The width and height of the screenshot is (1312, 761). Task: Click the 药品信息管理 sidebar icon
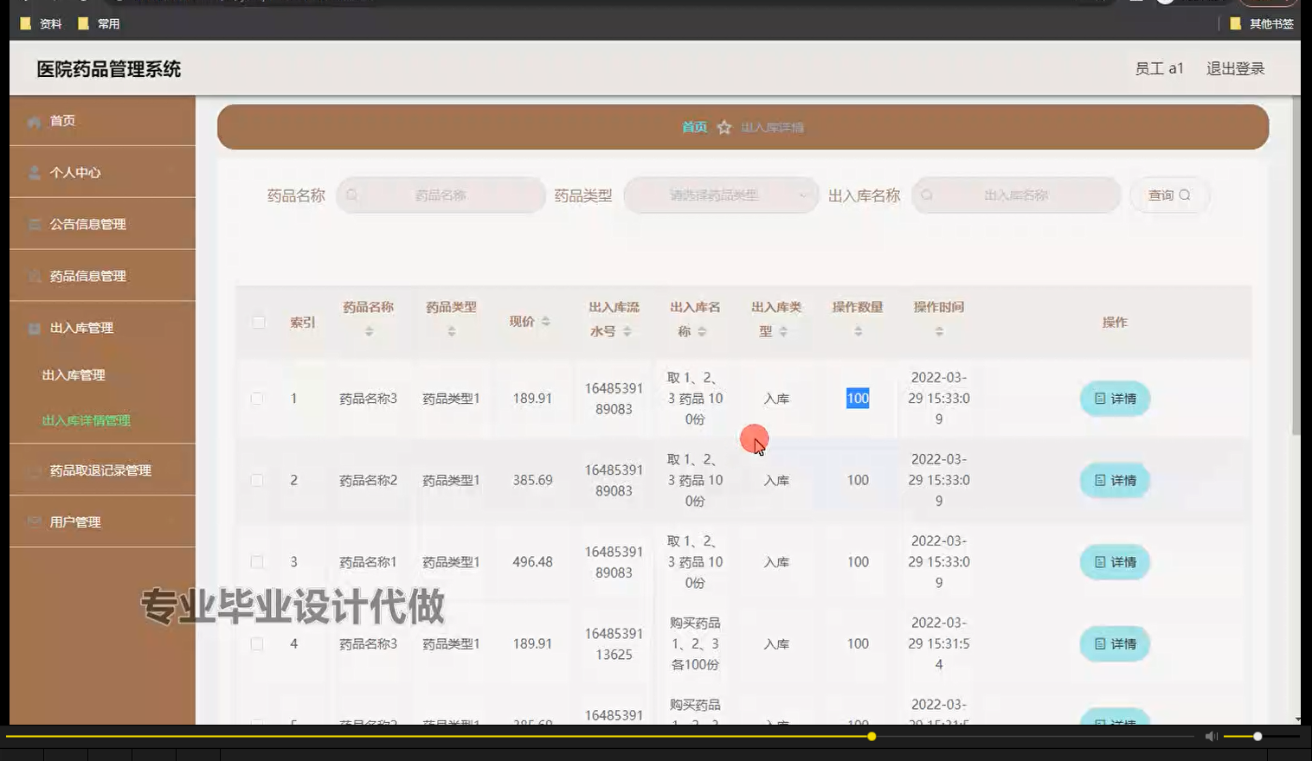click(33, 276)
